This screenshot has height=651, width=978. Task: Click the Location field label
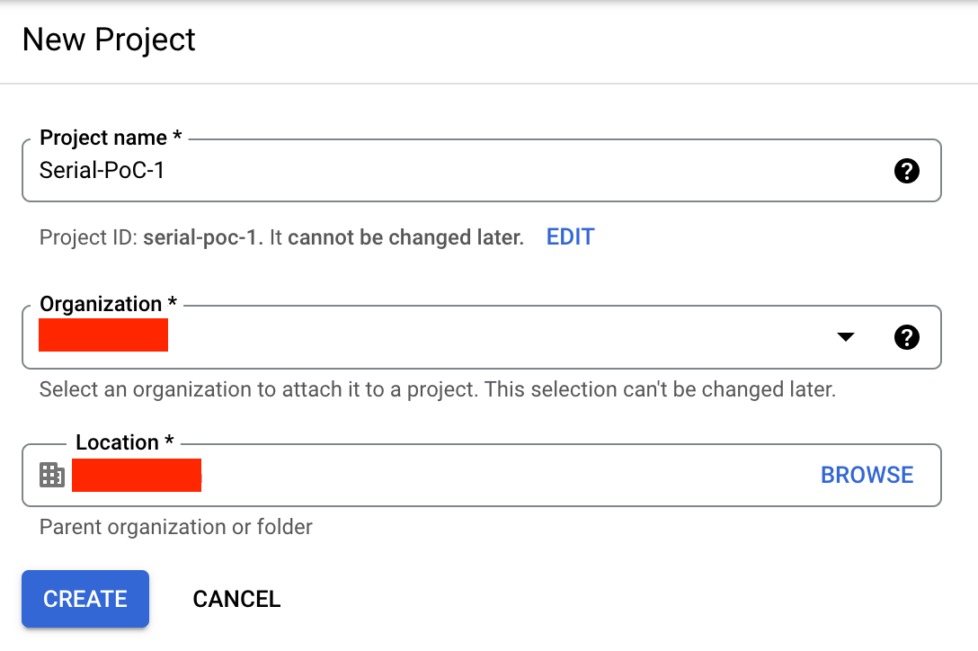tap(125, 442)
